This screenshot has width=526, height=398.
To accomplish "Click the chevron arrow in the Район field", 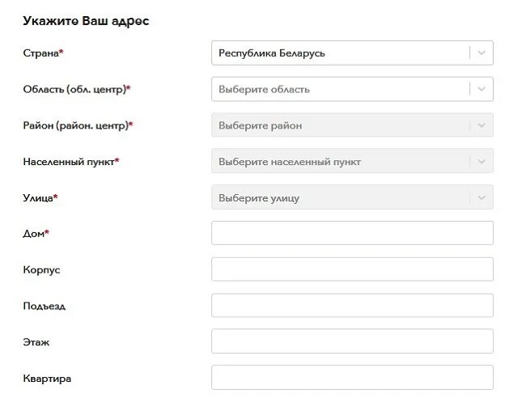I will [x=481, y=125].
